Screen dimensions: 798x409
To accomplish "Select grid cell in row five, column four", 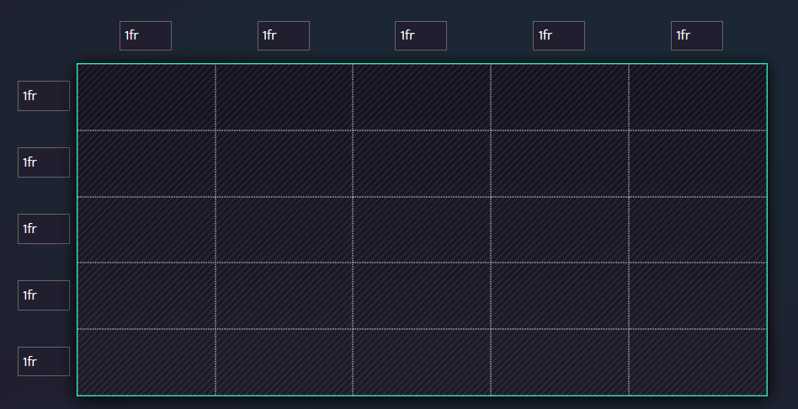I will tap(560, 362).
